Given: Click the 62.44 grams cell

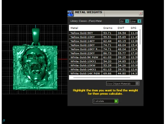Looking at the screenshot, I should click(109, 41).
